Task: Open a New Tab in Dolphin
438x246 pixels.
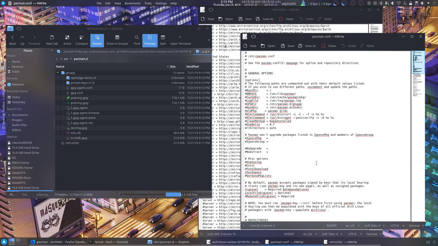Action: 52,40
